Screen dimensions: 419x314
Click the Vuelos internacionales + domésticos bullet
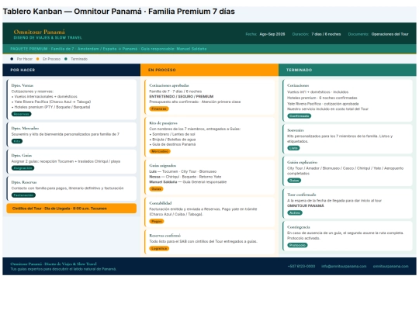pyautogui.click(x=44, y=96)
